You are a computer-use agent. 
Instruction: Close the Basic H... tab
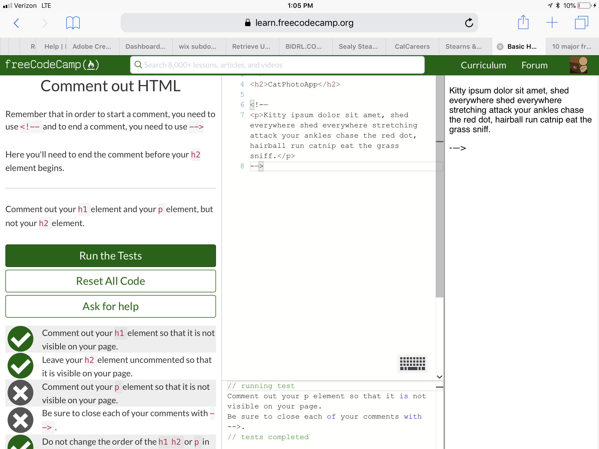pyautogui.click(x=500, y=47)
